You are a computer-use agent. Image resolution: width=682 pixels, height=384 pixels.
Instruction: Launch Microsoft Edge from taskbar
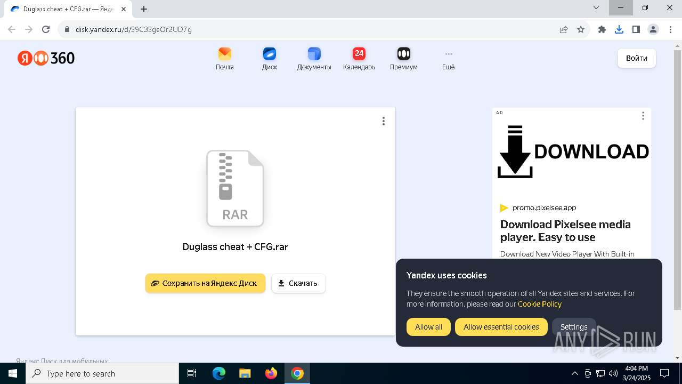tap(219, 373)
